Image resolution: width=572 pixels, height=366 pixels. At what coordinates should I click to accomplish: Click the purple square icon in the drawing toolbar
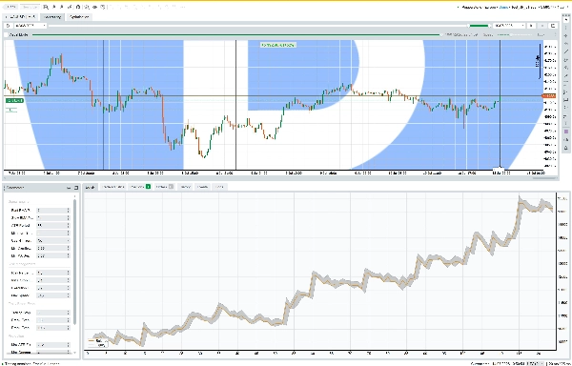tap(566, 132)
